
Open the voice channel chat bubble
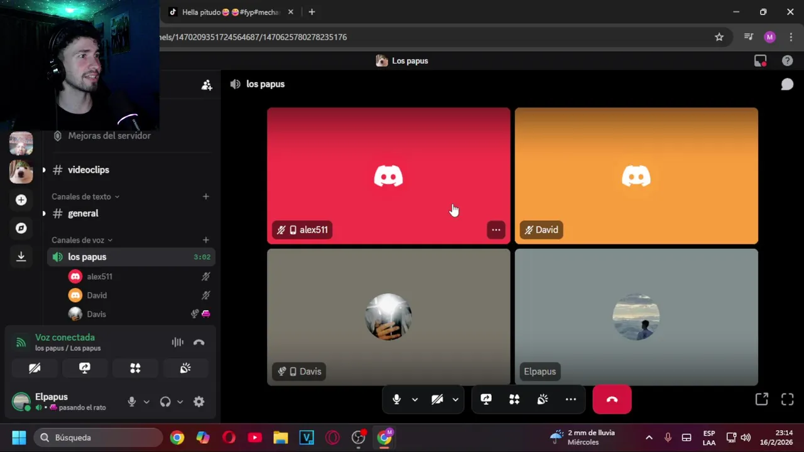point(787,84)
